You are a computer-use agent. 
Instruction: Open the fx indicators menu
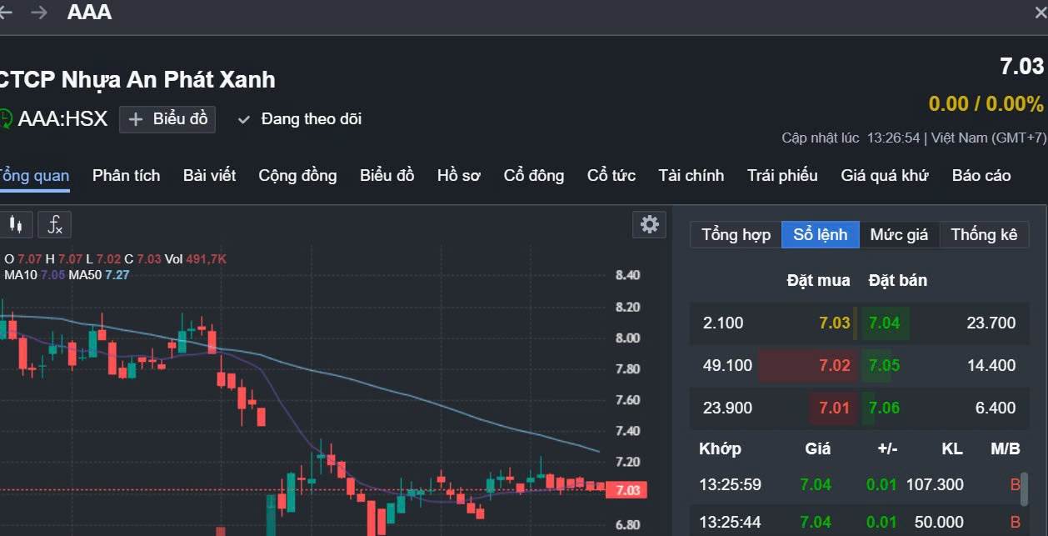pos(55,224)
